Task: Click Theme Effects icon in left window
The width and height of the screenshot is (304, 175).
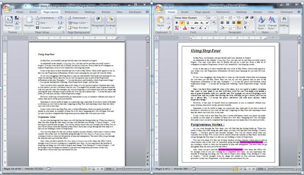Action: tap(17, 28)
